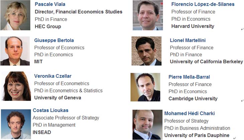Screen dimensions: 244x140
Task: Select Costas Lioukas portrait photo
Action: tap(16, 124)
